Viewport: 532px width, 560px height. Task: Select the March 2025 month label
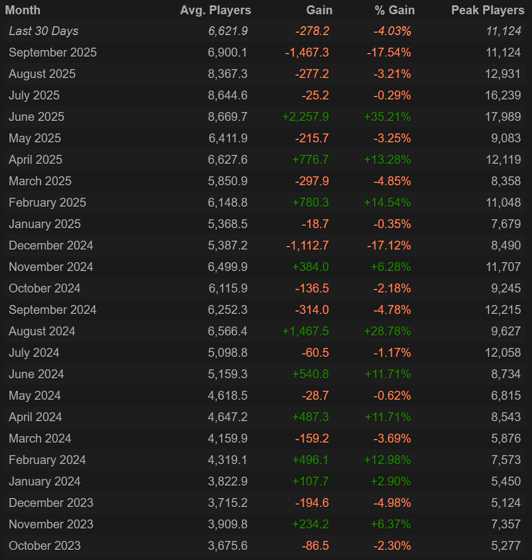(x=40, y=181)
